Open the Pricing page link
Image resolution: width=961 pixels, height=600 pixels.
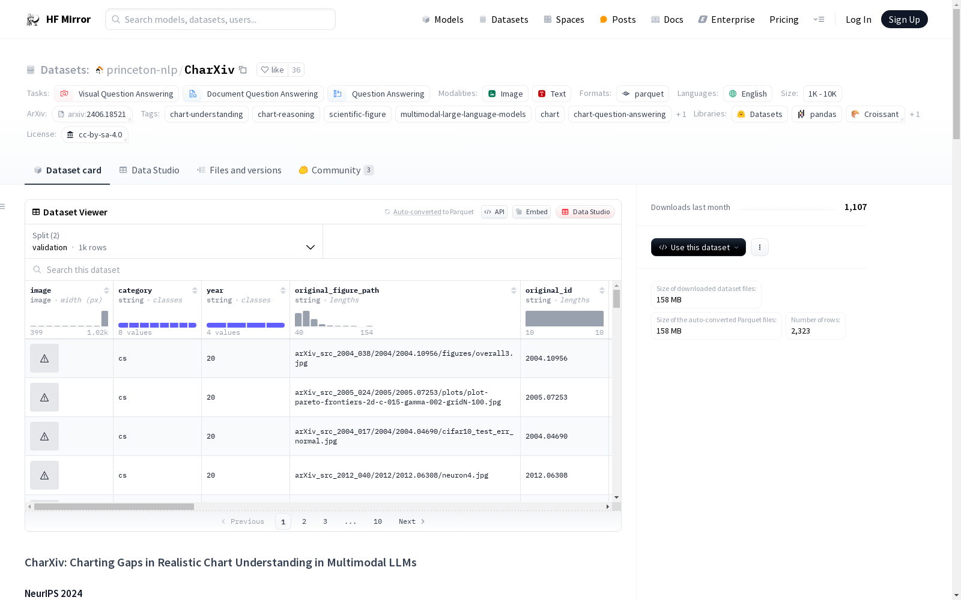click(x=784, y=19)
